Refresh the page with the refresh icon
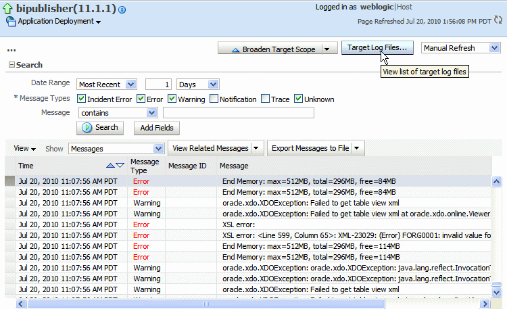 (x=498, y=20)
